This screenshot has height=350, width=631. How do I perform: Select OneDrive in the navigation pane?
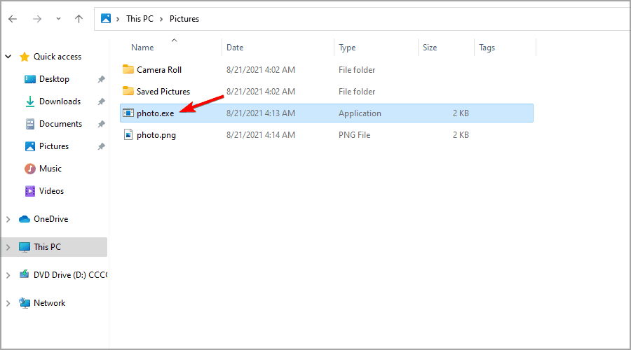tap(50, 219)
